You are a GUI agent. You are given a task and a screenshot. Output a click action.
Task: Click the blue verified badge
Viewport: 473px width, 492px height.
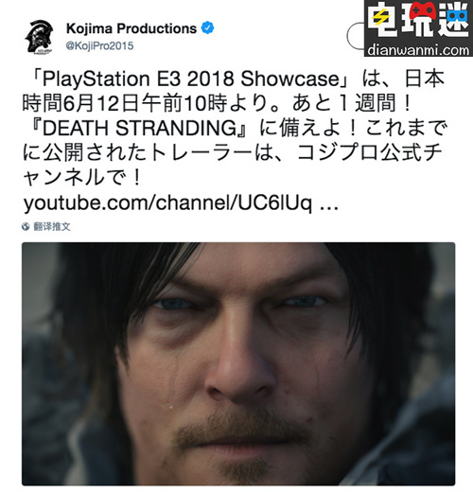point(207,28)
